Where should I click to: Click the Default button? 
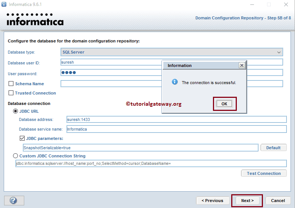[273, 148]
